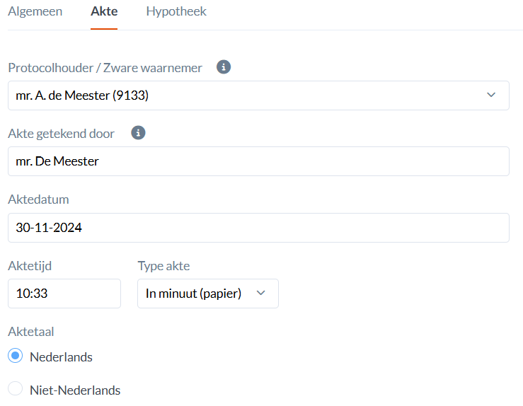Screen dimensions: 523x406
Task: Click the Aktetijd label text
Action: coord(30,266)
